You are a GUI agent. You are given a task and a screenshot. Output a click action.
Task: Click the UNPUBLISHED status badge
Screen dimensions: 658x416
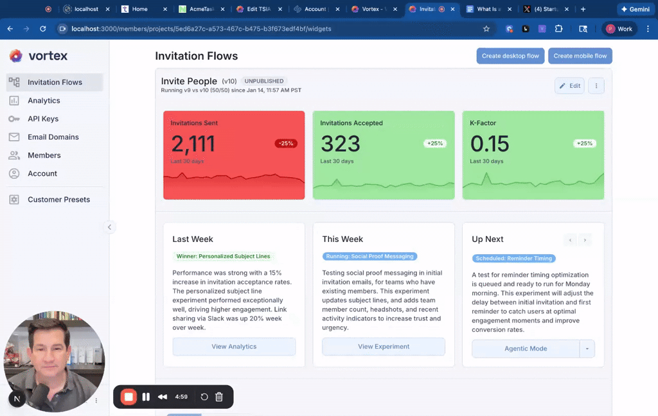pos(264,82)
